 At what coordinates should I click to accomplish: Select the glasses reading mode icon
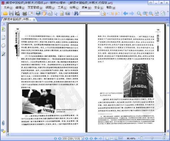pyautogui.click(x=50, y=13)
